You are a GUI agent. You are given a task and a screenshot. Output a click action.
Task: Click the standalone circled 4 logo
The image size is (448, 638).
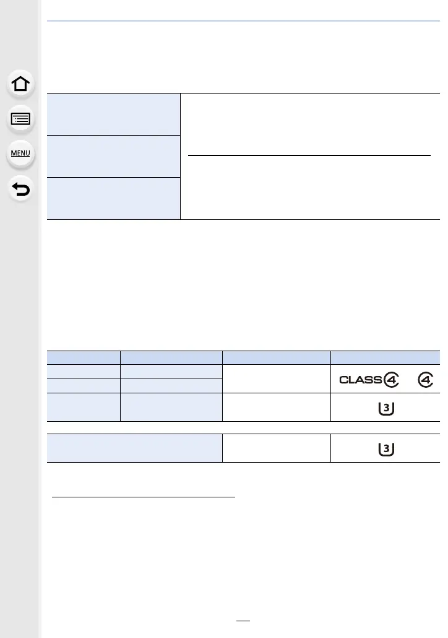(x=426, y=380)
